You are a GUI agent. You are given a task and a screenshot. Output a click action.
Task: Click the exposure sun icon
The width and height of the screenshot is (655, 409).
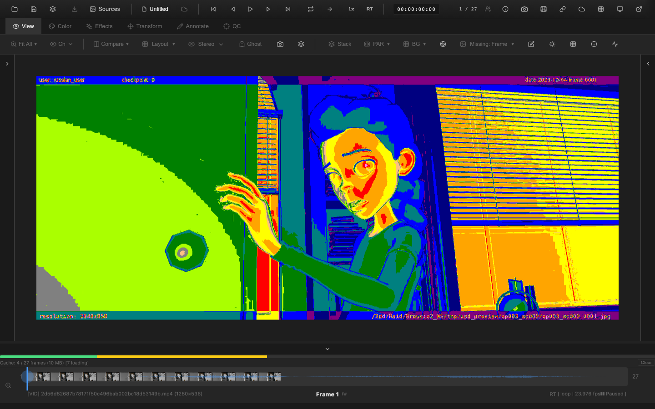click(x=552, y=44)
